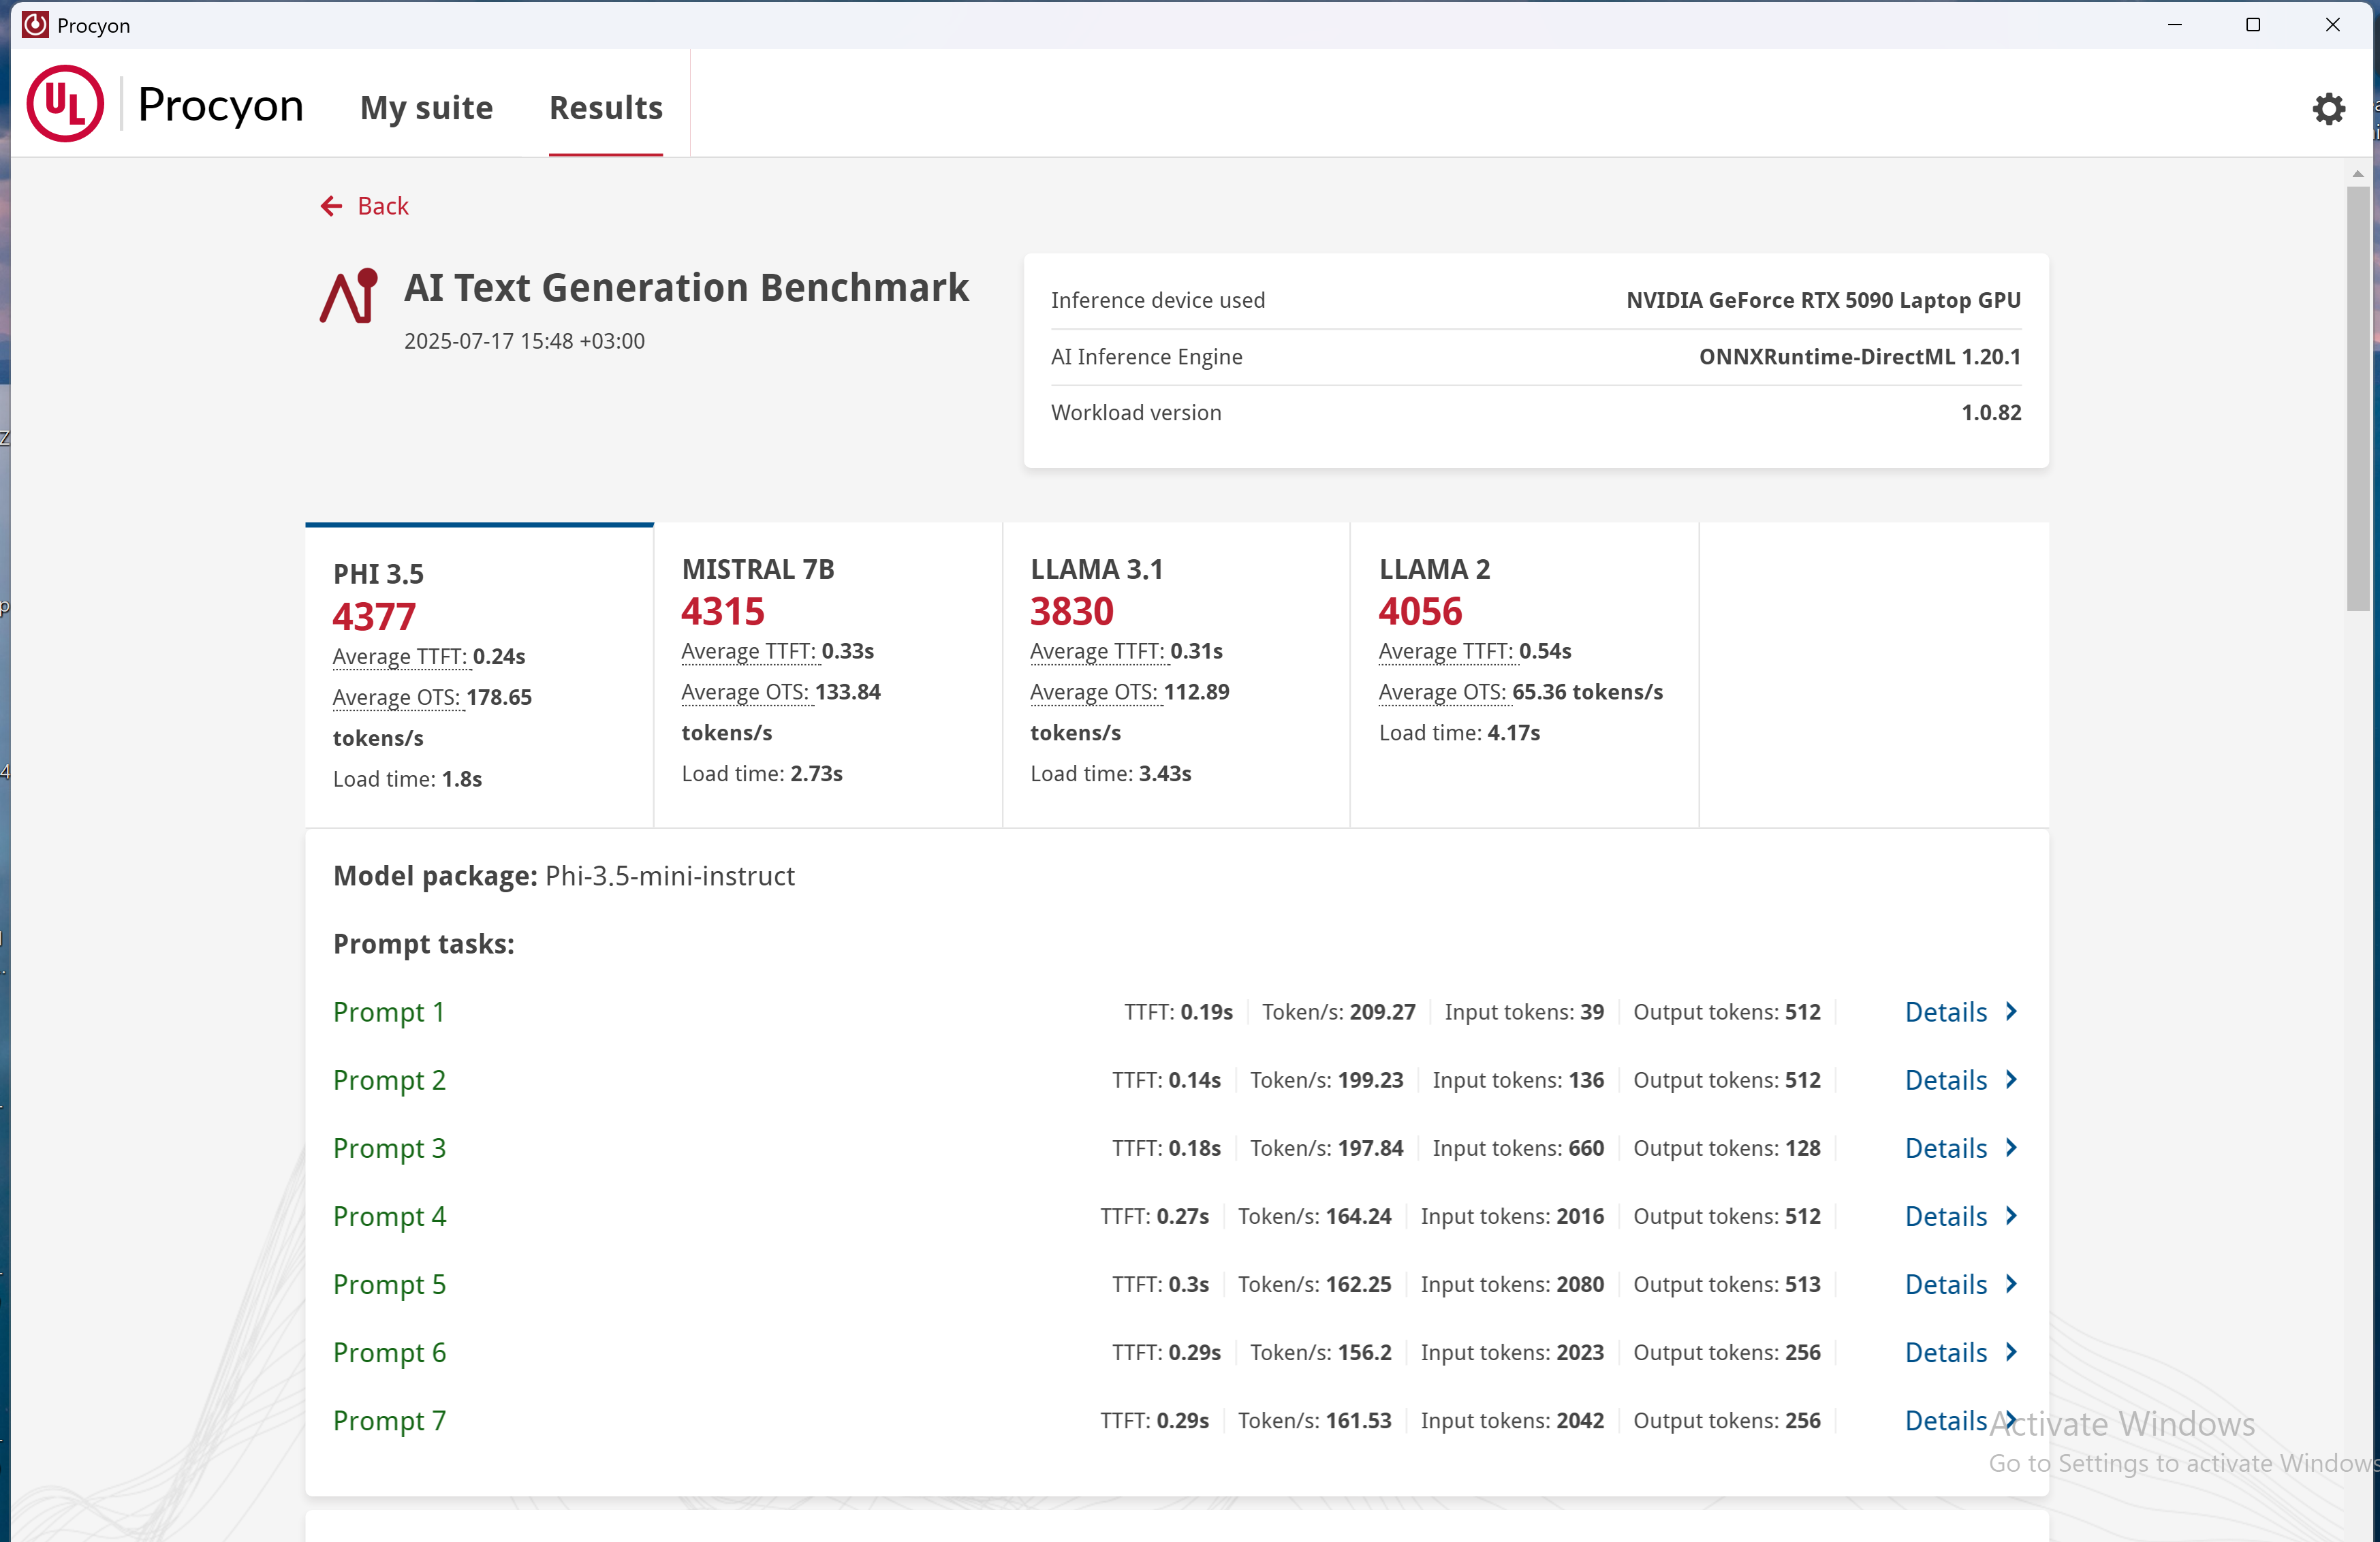Click the Prompt 5 label
The width and height of the screenshot is (2380, 1542).
(x=389, y=1284)
